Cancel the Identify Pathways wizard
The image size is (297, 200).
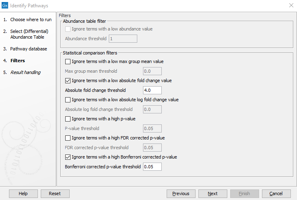pos(276,193)
